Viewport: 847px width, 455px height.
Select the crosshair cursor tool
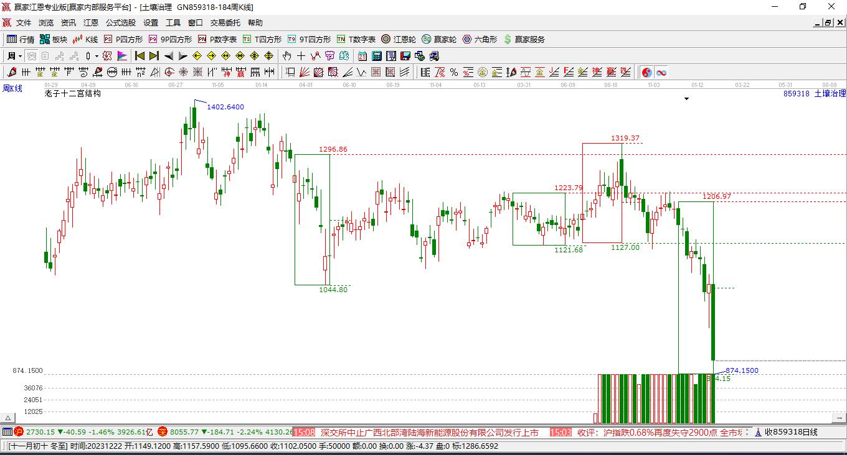(x=301, y=56)
